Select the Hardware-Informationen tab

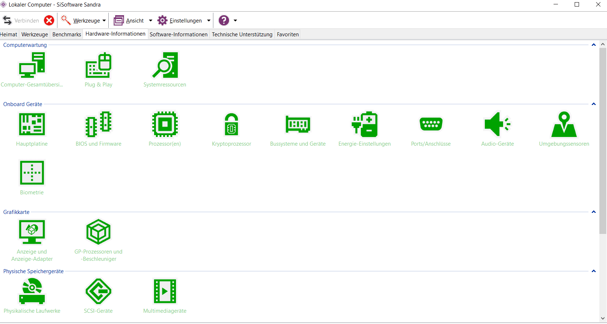(x=116, y=34)
